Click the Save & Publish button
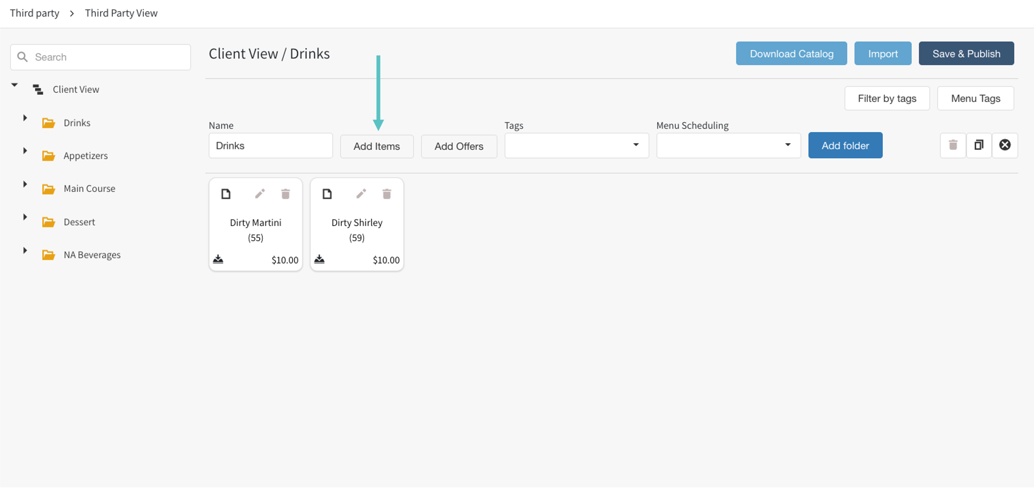1034x488 pixels. tap(966, 54)
